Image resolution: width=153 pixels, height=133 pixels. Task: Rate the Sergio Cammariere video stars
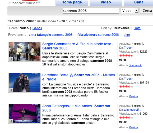126,56
